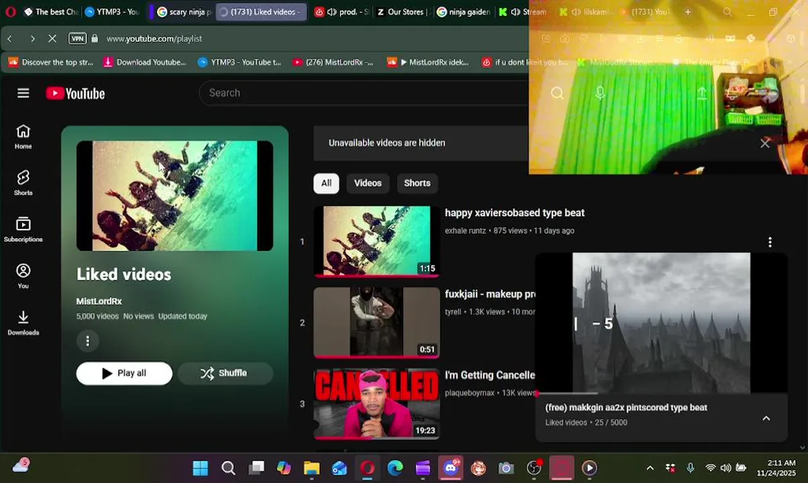808x483 pixels.
Task: Click the Liked videos playlist cover image
Action: click(x=174, y=196)
